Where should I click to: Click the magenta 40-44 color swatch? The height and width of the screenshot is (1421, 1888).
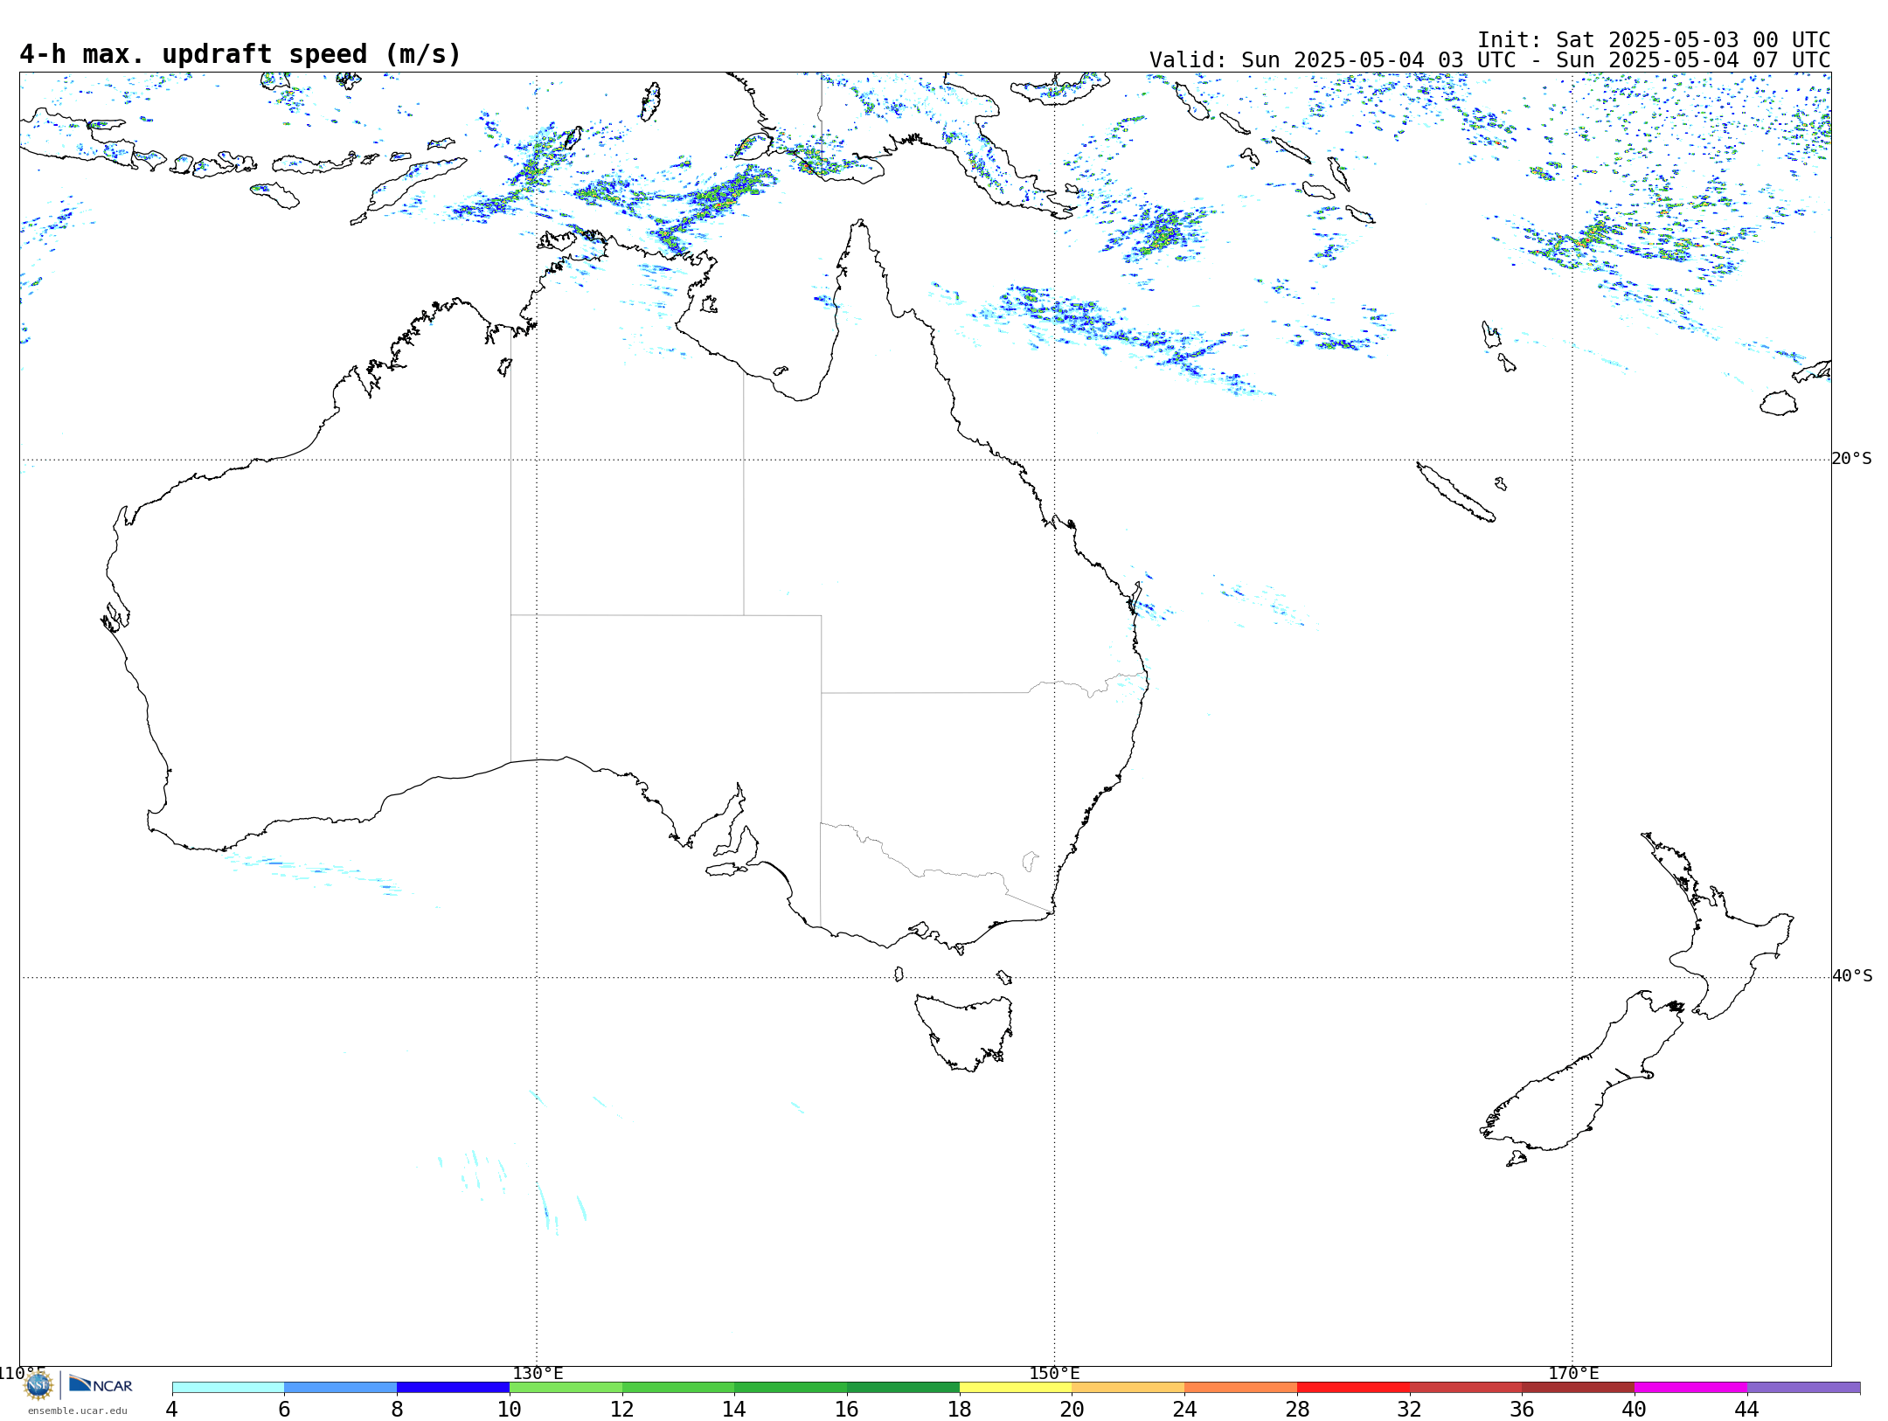click(1690, 1387)
